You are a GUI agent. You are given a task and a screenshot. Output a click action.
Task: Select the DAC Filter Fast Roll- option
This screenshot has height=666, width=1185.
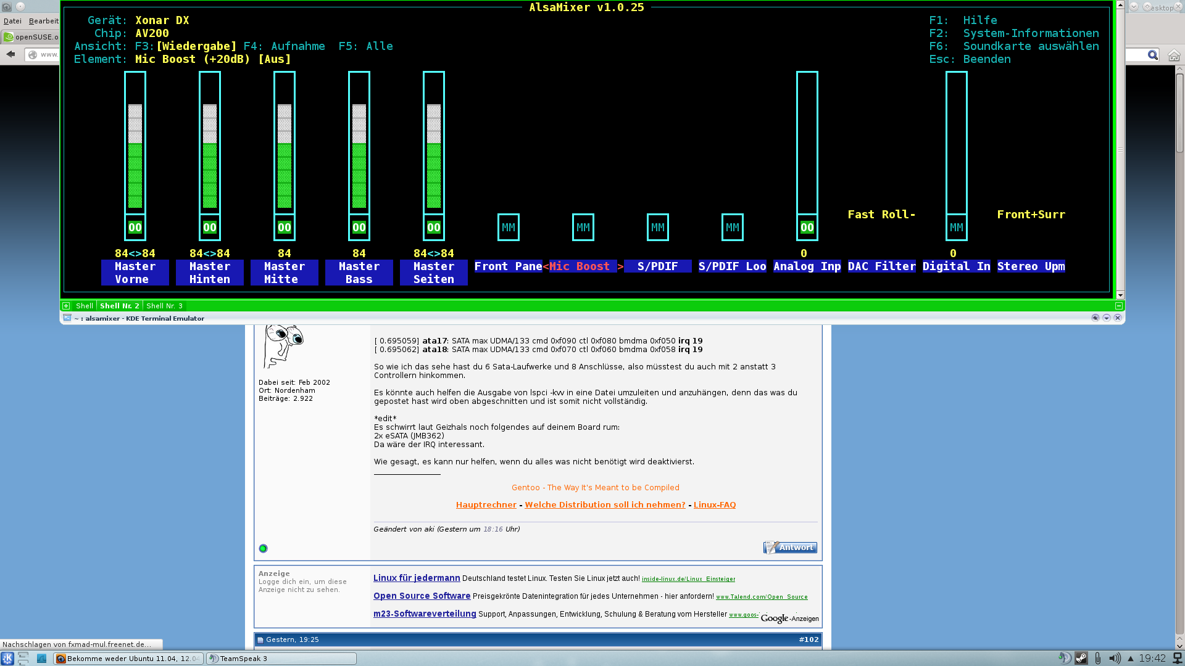[881, 215]
